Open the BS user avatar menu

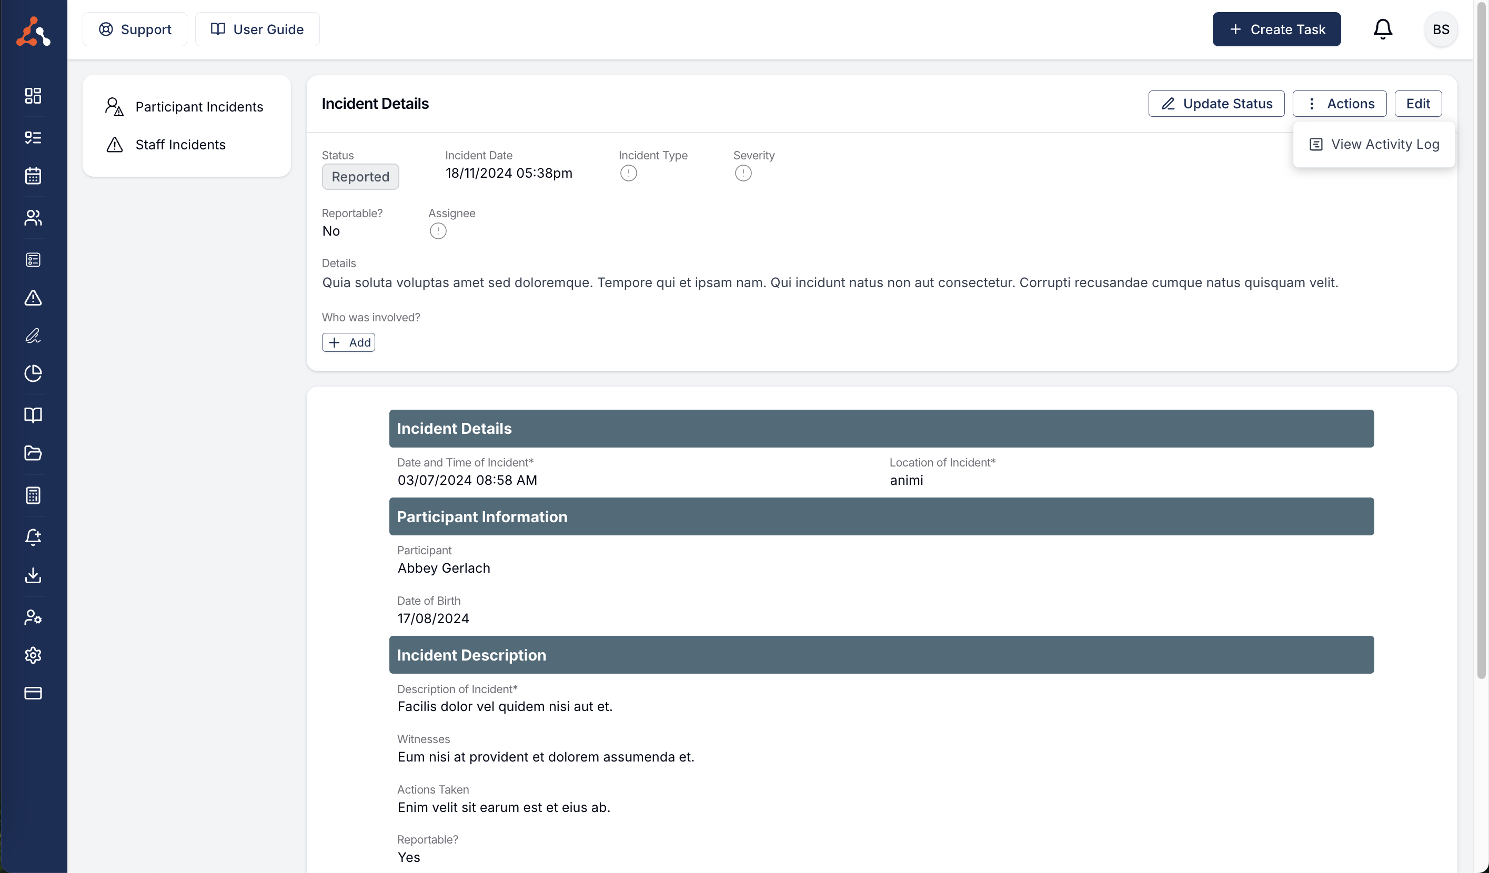tap(1441, 29)
